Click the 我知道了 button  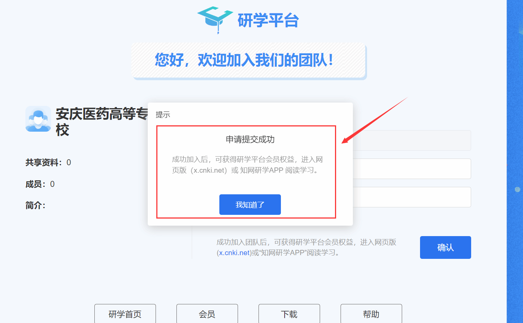[x=250, y=204]
